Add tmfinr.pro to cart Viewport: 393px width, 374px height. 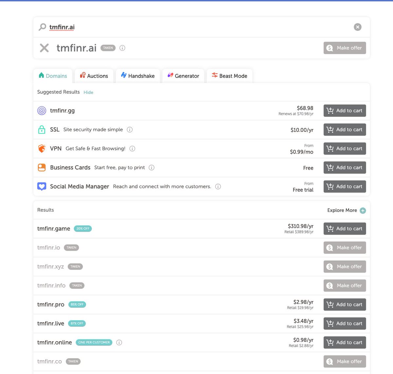tap(344, 304)
